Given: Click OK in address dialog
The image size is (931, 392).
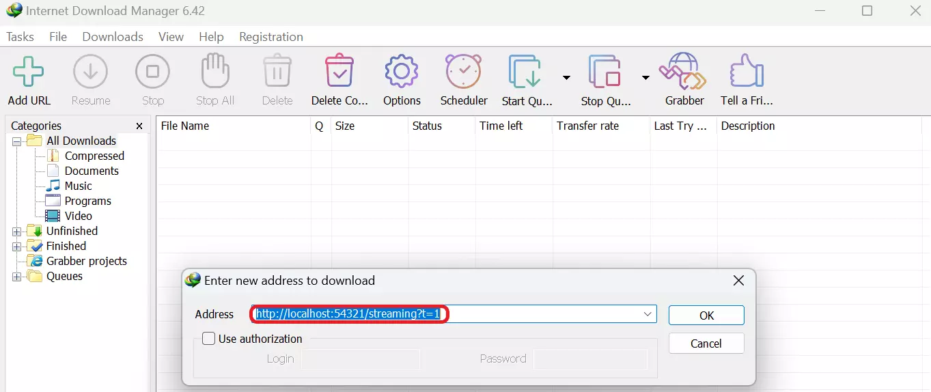Looking at the screenshot, I should click(x=706, y=315).
